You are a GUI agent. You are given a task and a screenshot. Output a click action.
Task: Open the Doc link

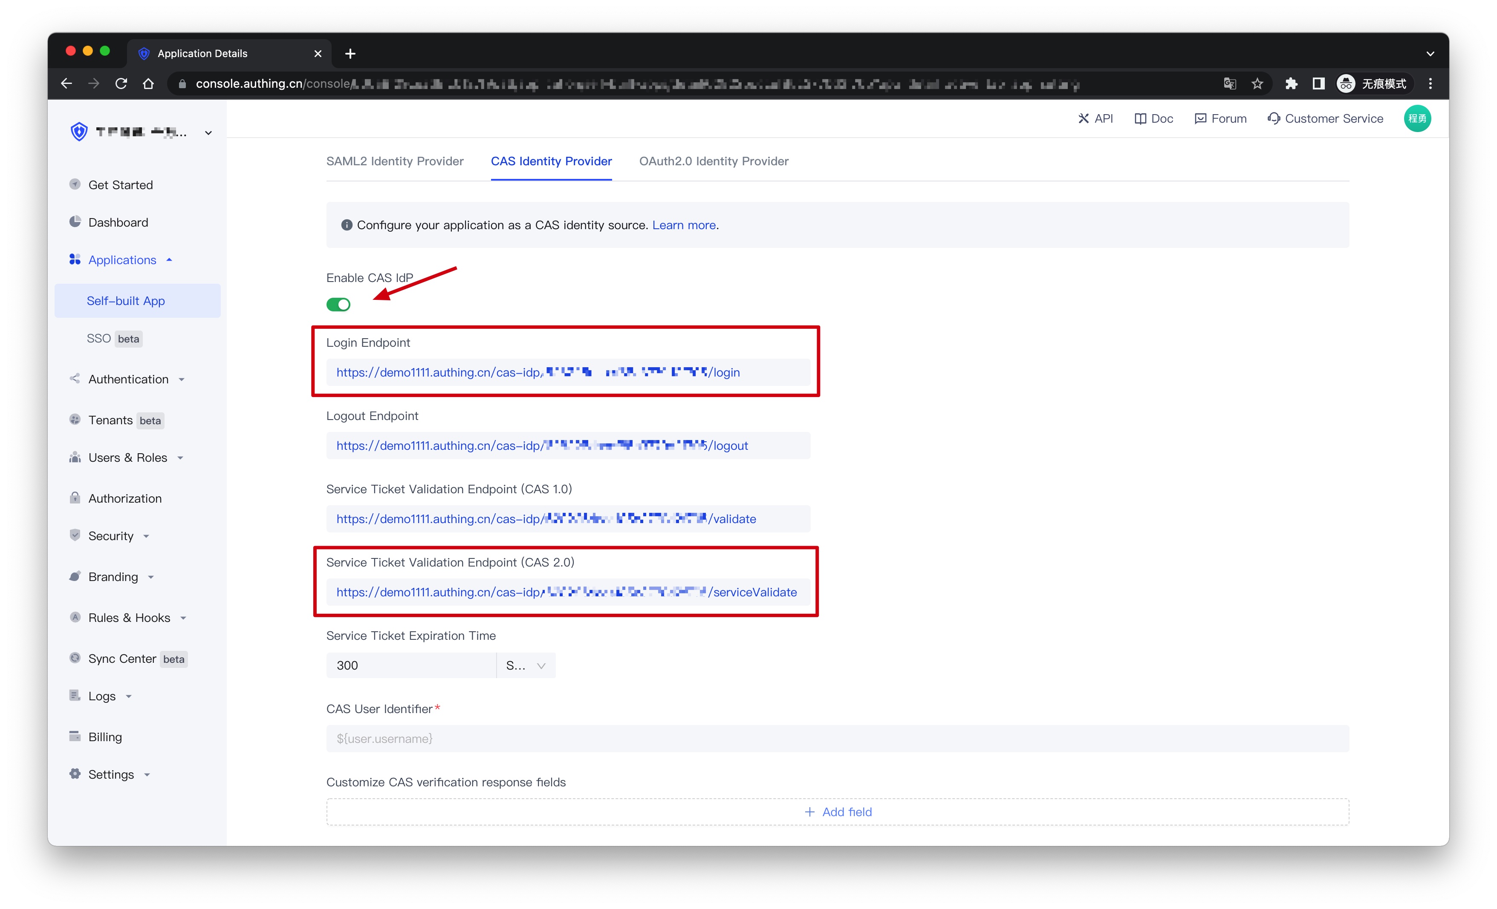1154,118
